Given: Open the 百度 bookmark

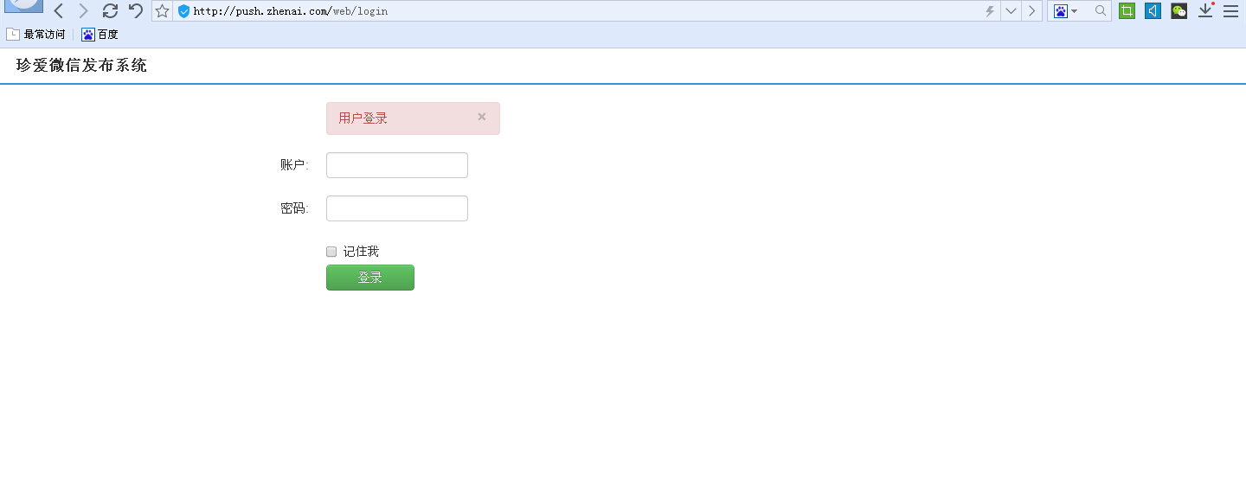Looking at the screenshot, I should (100, 35).
